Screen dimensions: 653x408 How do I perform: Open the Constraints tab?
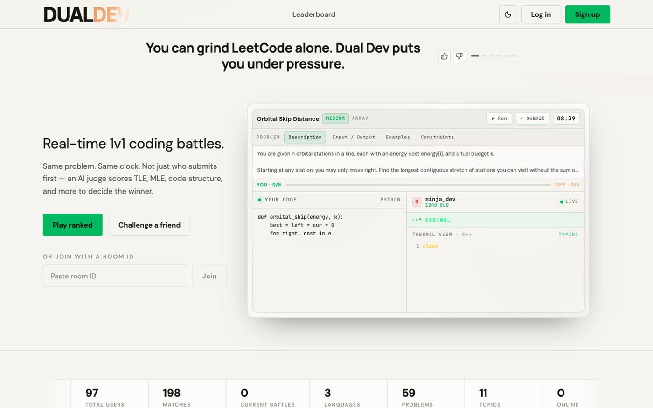438,137
